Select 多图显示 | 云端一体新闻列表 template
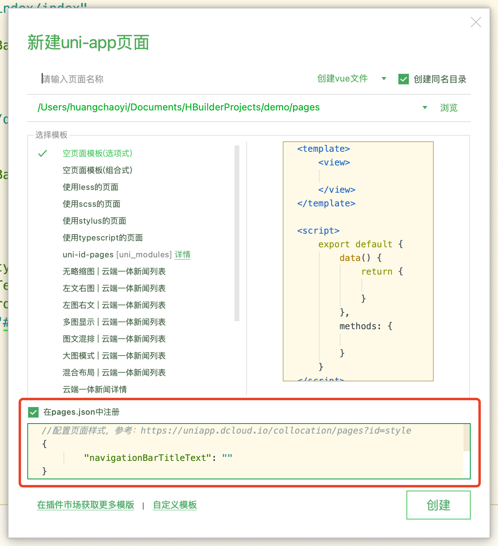 coord(114,322)
